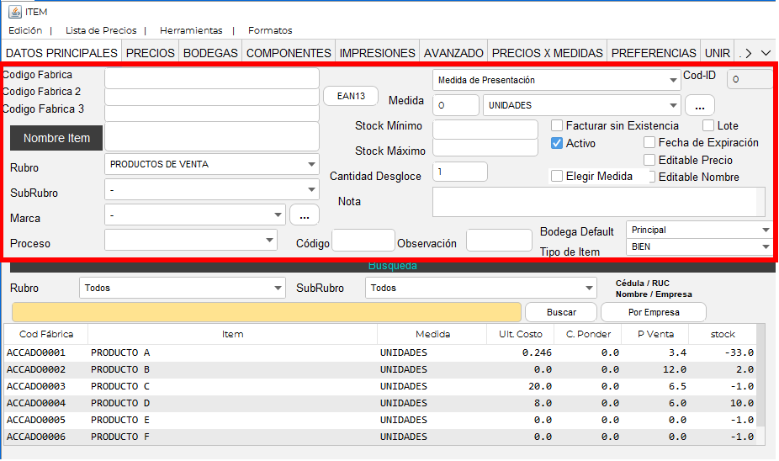Enable Facturar sin Existencia checkbox

[x=557, y=125]
